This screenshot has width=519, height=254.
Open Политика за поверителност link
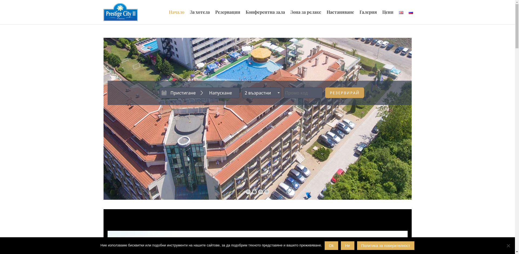[x=385, y=246]
